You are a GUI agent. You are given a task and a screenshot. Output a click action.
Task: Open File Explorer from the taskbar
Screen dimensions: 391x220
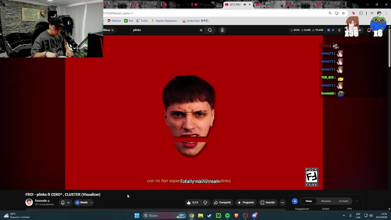(x=200, y=215)
